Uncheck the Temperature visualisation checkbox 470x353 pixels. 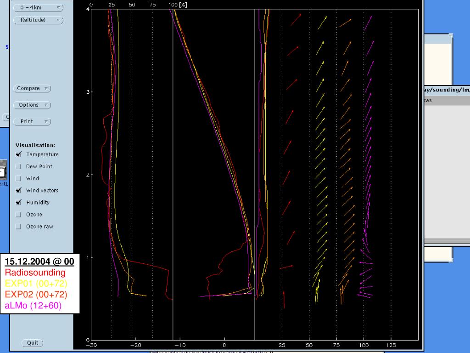coord(18,154)
